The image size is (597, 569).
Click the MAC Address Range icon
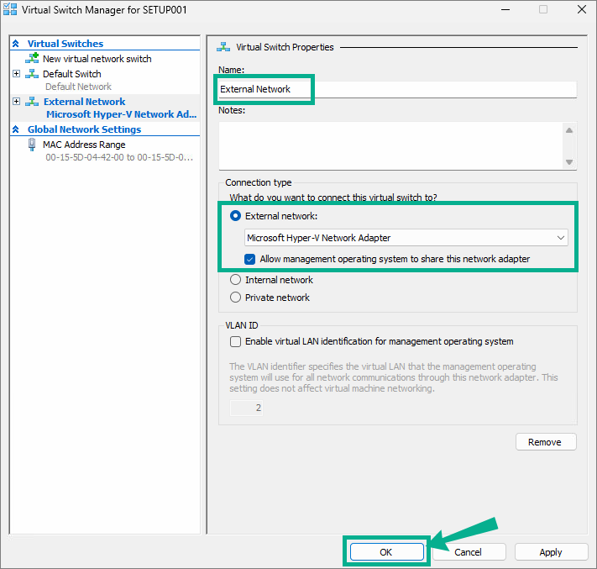(32, 145)
